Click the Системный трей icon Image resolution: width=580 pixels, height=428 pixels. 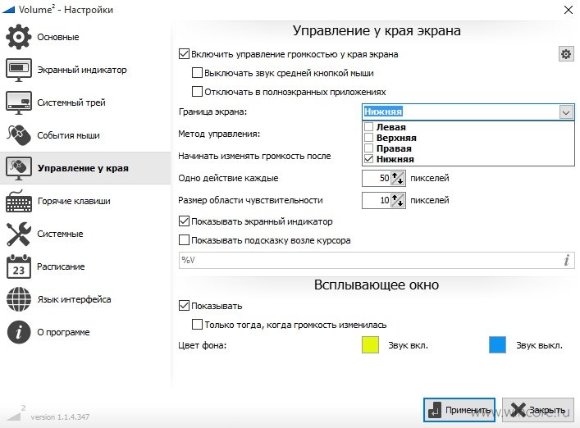click(x=19, y=102)
